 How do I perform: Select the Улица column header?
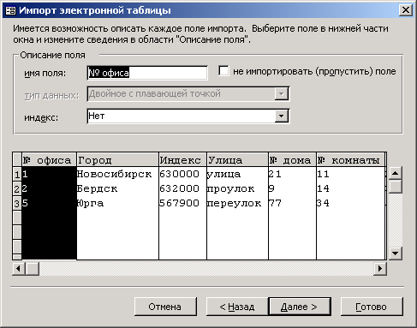click(237, 160)
